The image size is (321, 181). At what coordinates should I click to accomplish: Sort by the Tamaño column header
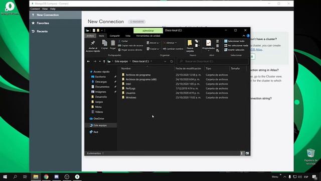235,68
